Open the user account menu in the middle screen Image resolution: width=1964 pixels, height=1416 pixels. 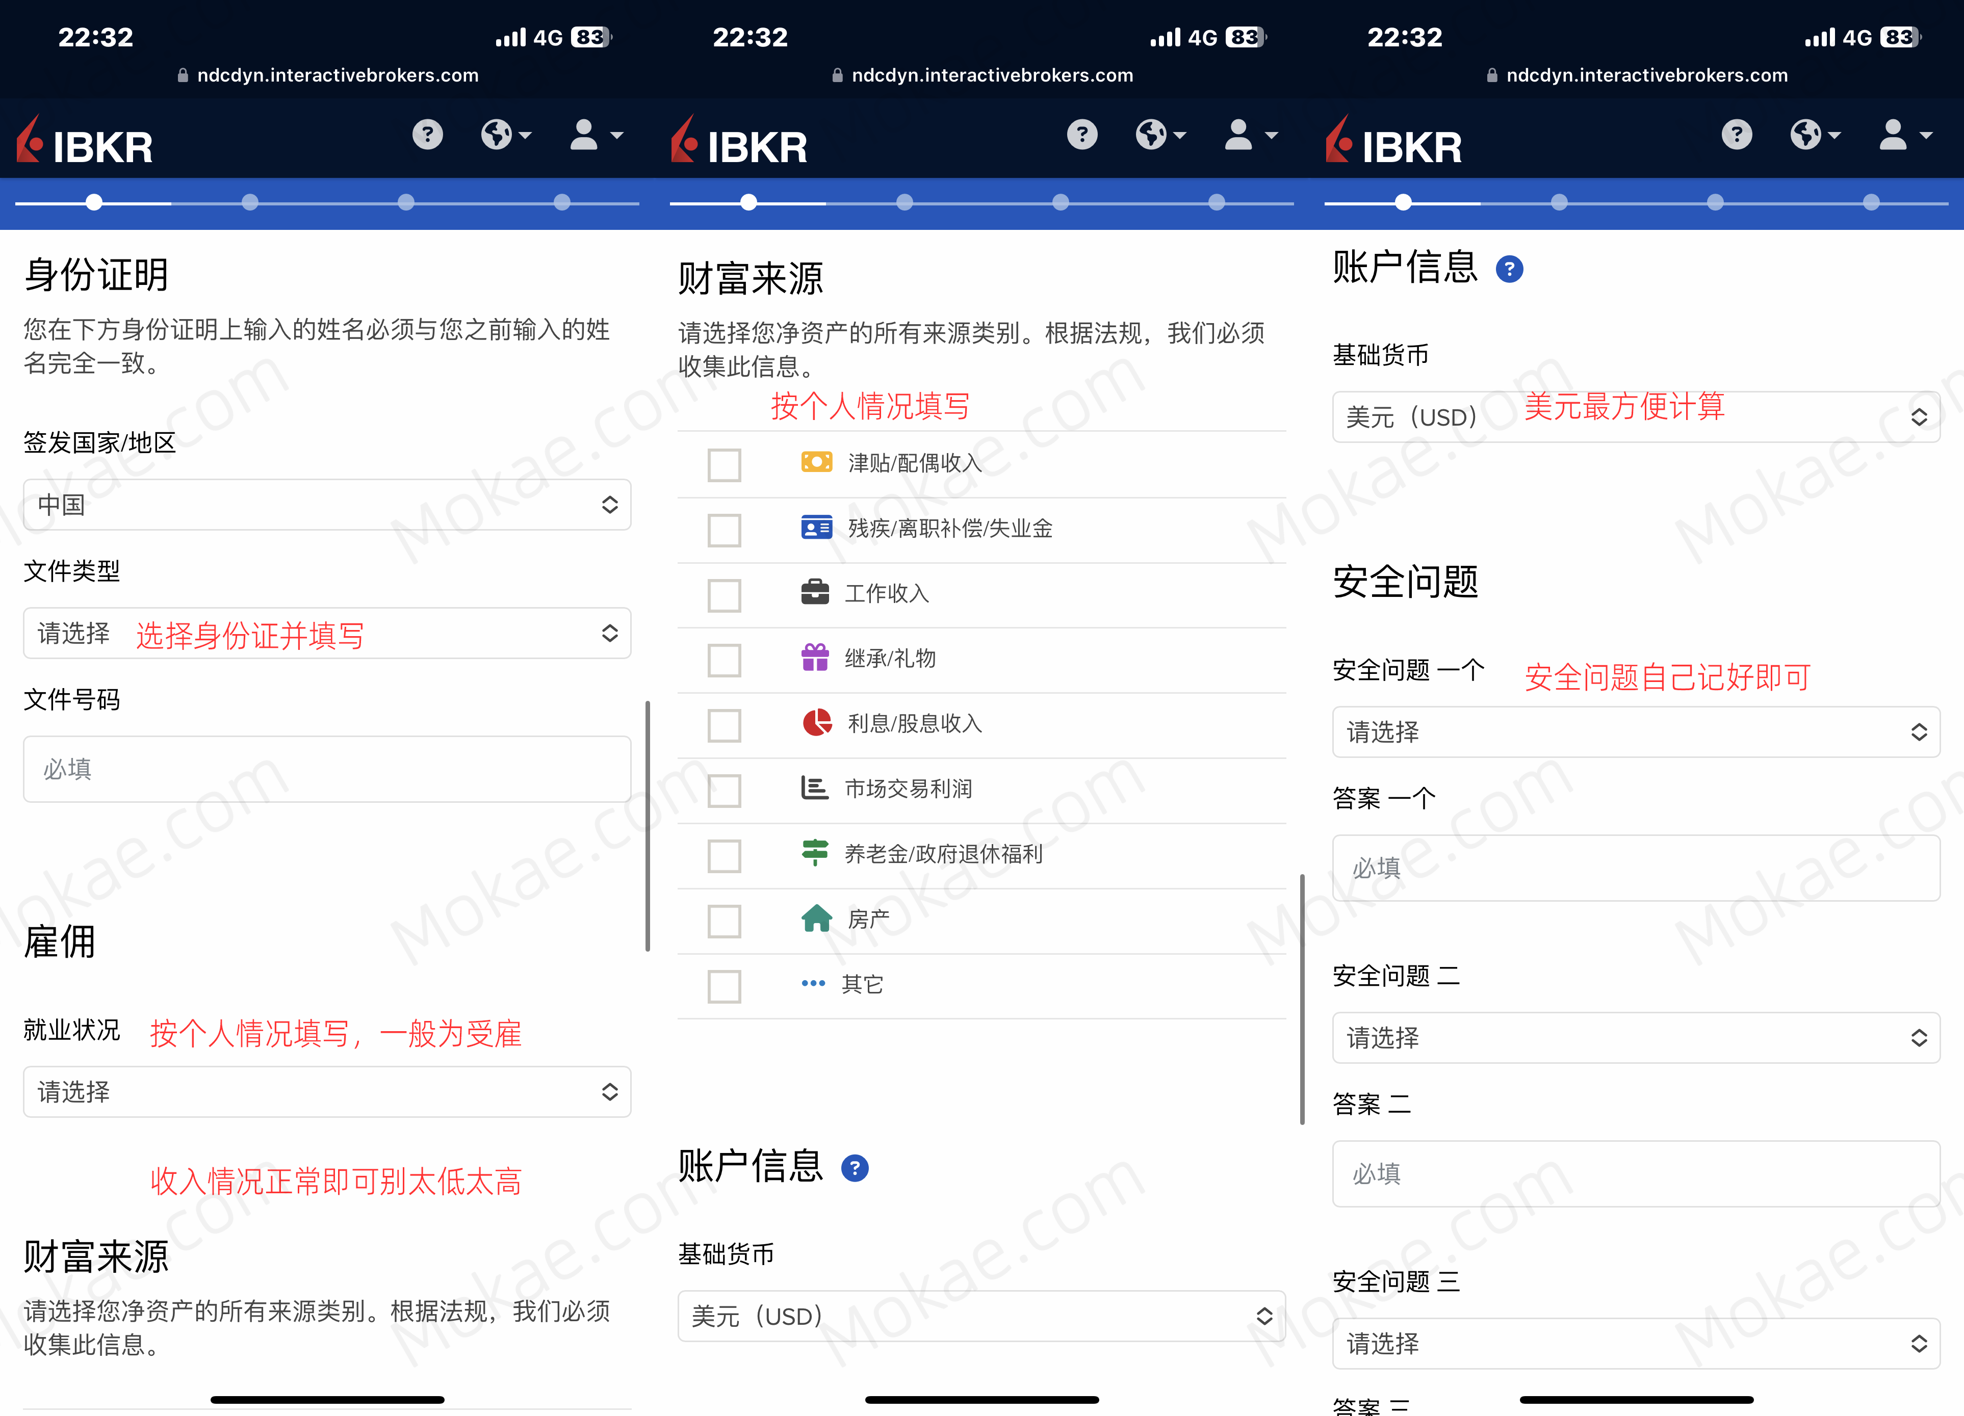1251,134
